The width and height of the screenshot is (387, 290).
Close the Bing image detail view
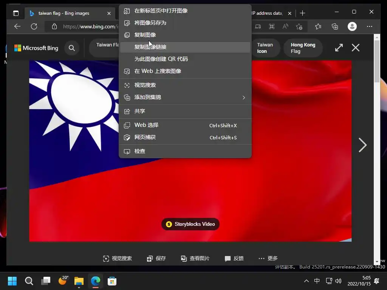(356, 48)
